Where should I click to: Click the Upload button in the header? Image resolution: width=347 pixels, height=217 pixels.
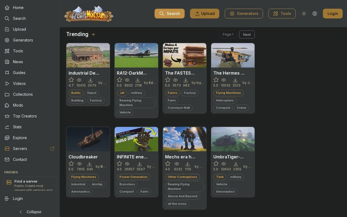point(205,14)
